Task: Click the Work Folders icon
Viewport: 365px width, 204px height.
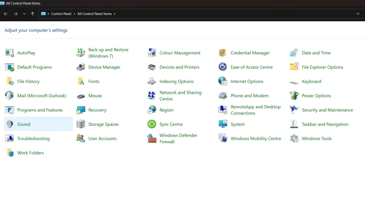Action: 10,153
